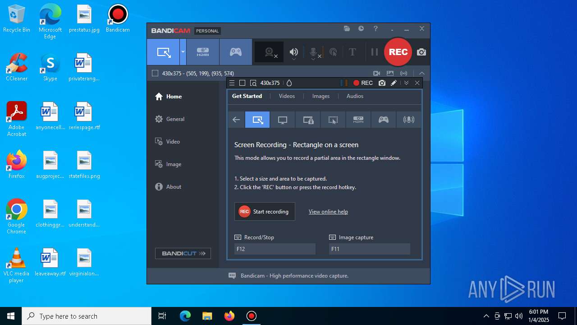Image resolution: width=577 pixels, height=325 pixels.
Task: Select the Fullscreen monitor recording mode
Action: pos(283,120)
